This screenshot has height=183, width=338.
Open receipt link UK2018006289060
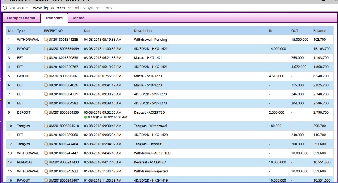point(63,135)
